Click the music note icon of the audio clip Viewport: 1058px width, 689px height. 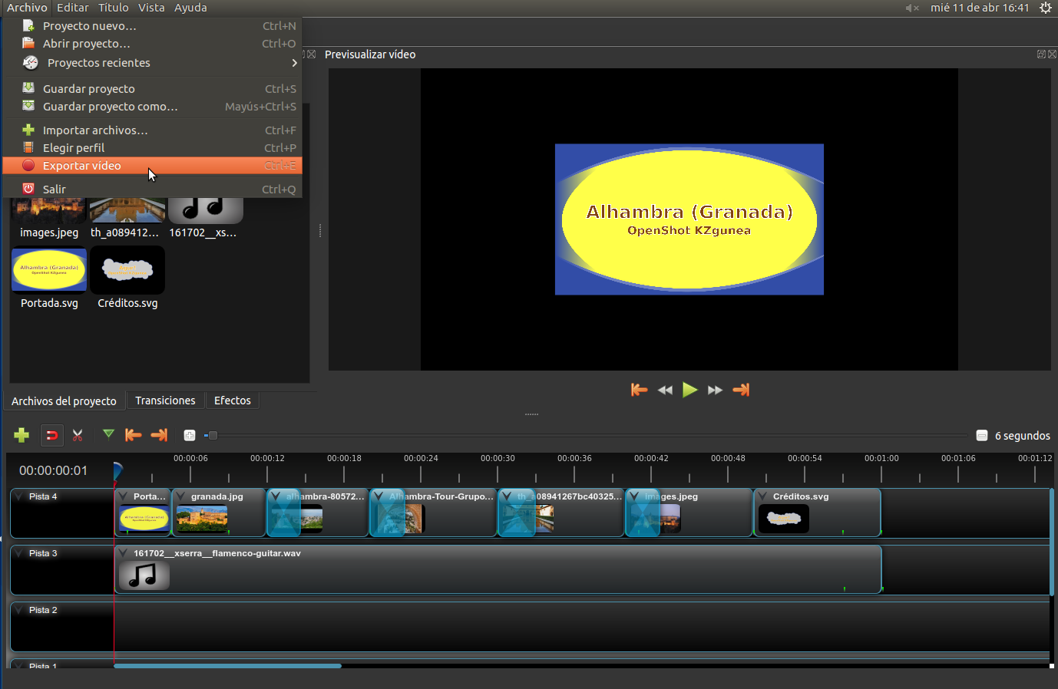(x=144, y=575)
